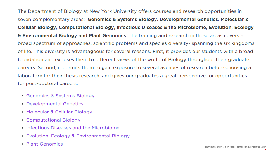Click the words New York University
Viewport: 266px width, 150px height.
click(x=113, y=11)
